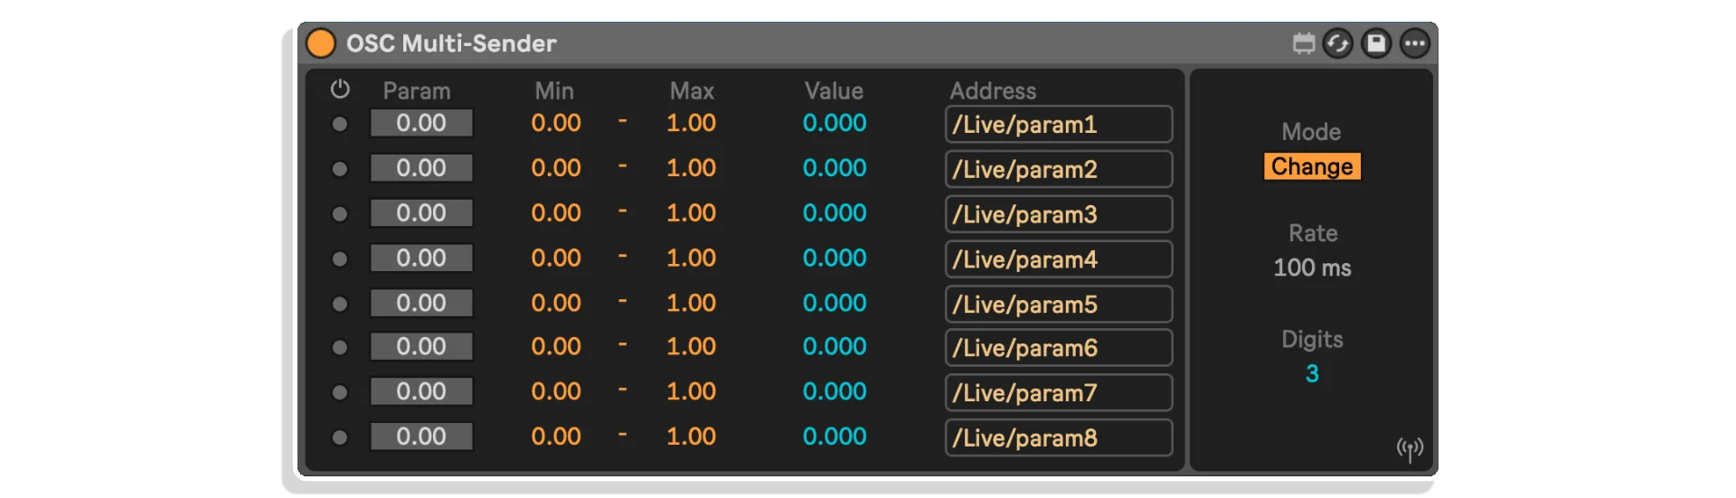Viewport: 1736px width, 498px height.
Task: Click the /Live/param7 address field
Action: [x=1059, y=393]
